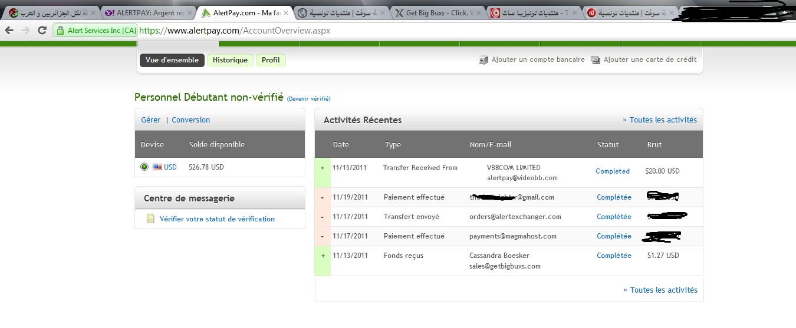Click the Date column header

[x=341, y=144]
